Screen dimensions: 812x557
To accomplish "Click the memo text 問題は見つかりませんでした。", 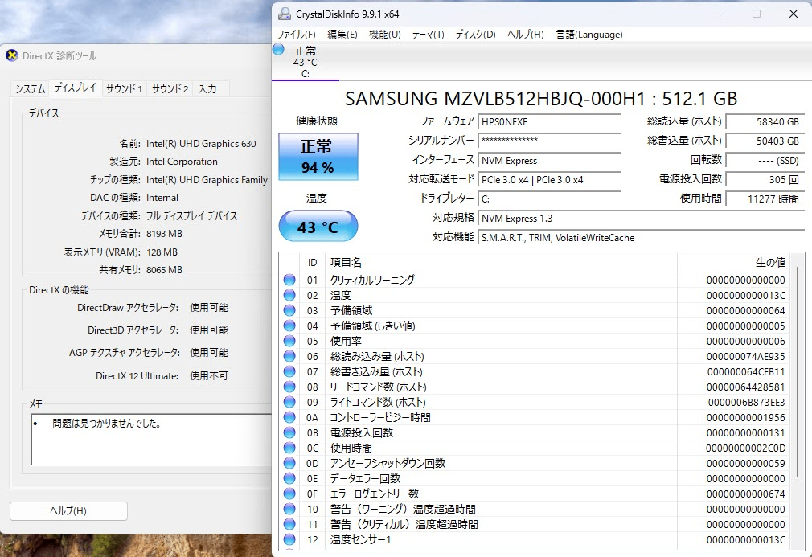I will (x=107, y=424).
